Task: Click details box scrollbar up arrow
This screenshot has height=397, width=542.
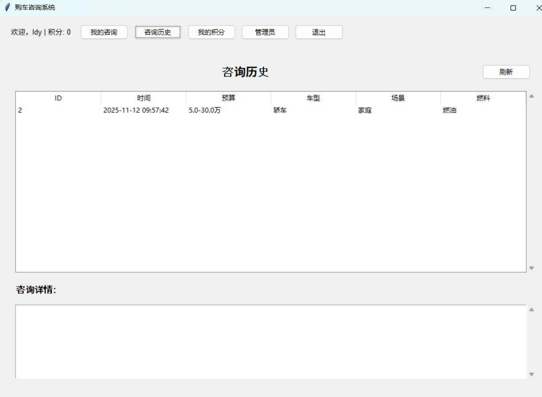Action: pyautogui.click(x=532, y=309)
